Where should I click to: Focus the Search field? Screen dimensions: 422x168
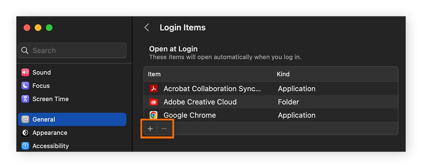coord(72,50)
